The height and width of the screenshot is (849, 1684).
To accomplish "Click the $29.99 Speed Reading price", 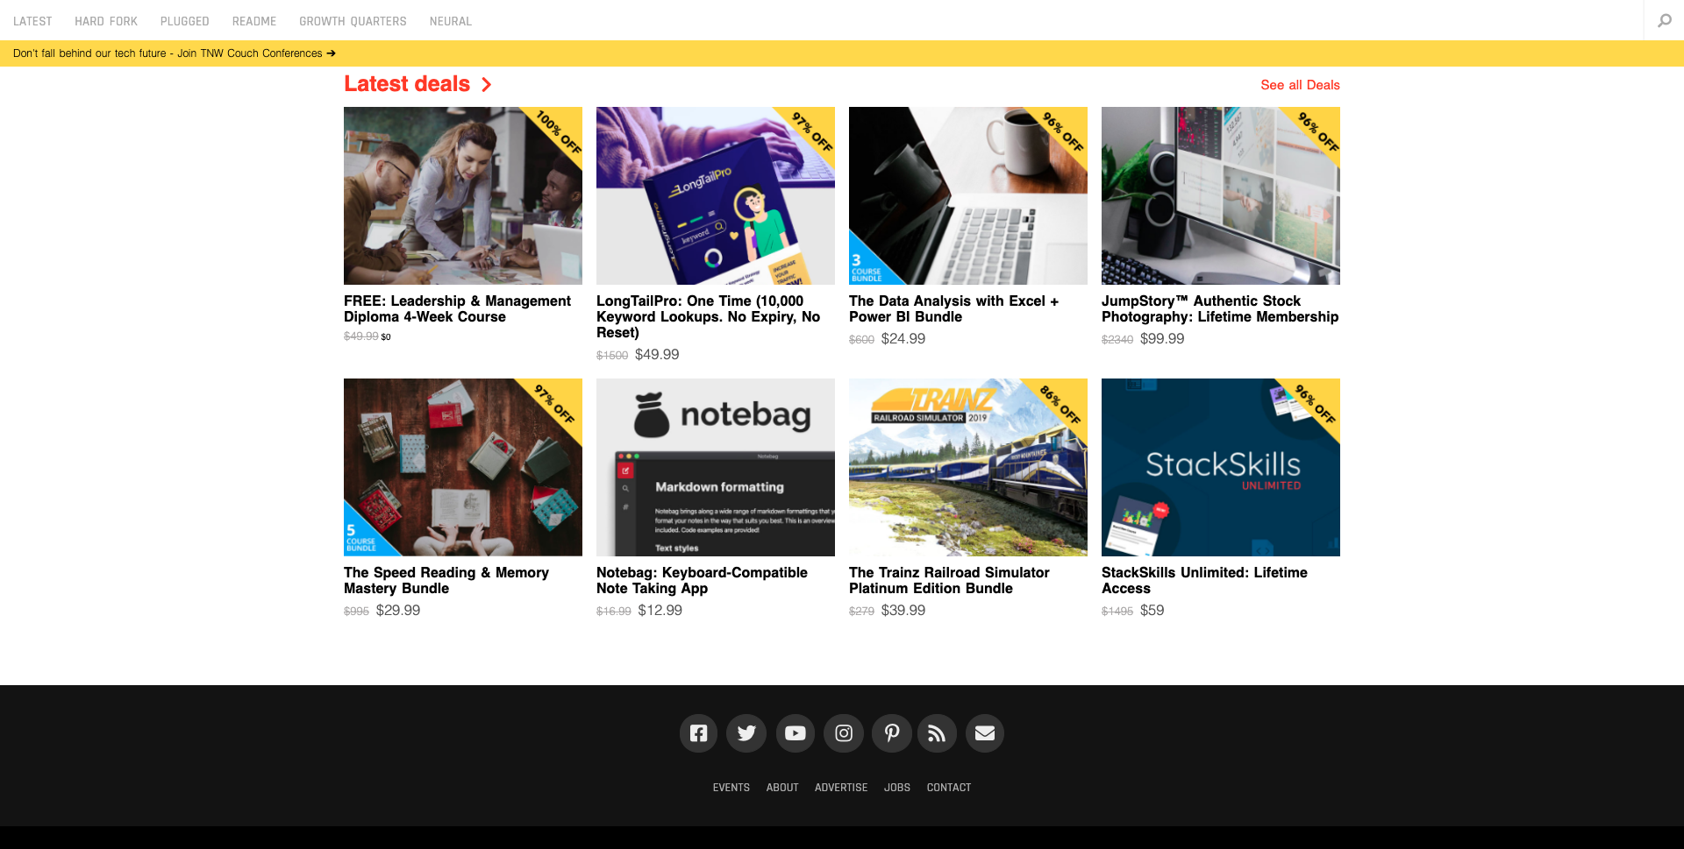I will pyautogui.click(x=398, y=610).
